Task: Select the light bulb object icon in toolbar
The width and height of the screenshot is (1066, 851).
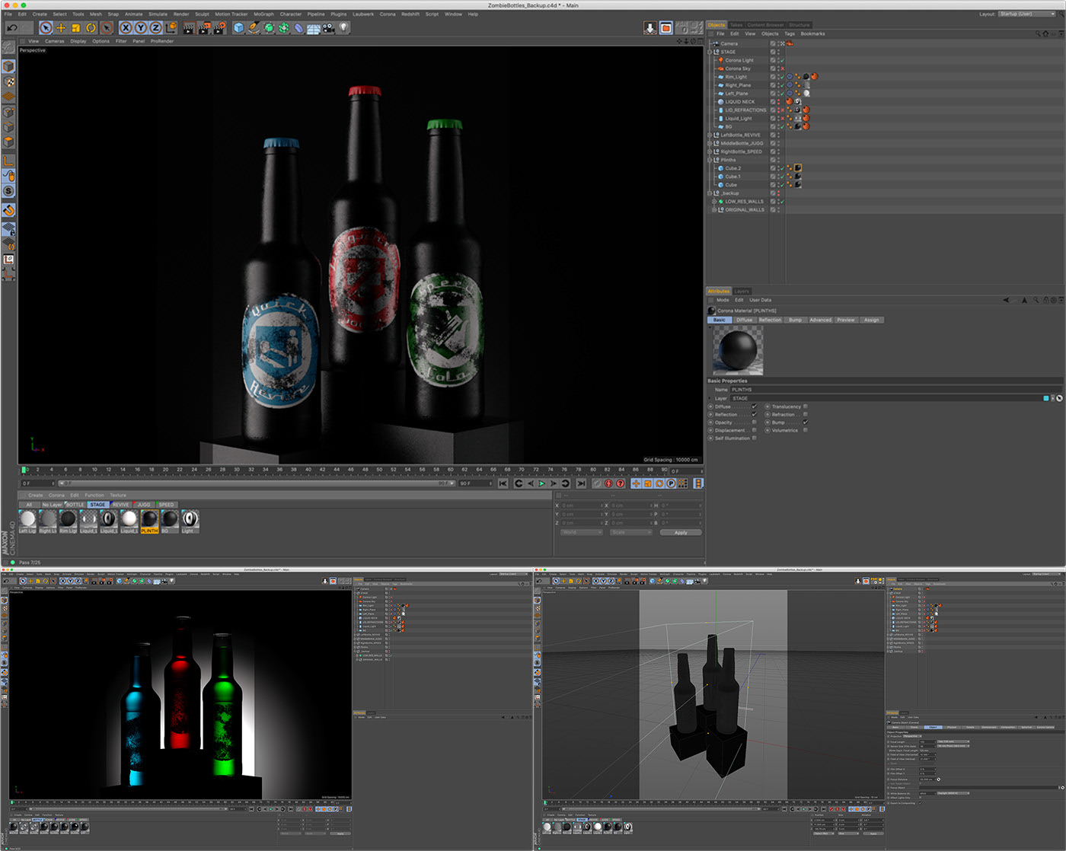Action: (343, 28)
